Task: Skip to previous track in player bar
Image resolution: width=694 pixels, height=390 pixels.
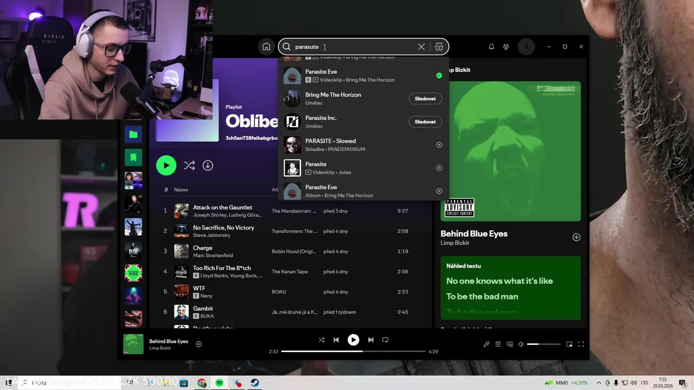Action: tap(336, 340)
